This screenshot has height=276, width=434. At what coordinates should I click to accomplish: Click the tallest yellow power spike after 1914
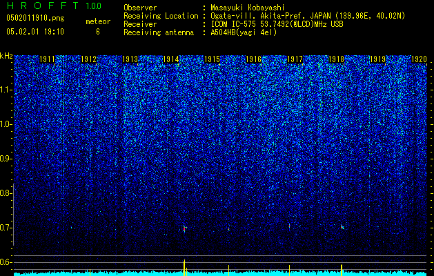[184, 268]
